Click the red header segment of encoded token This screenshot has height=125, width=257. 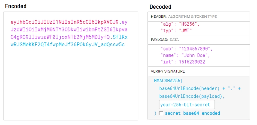pos(65,22)
